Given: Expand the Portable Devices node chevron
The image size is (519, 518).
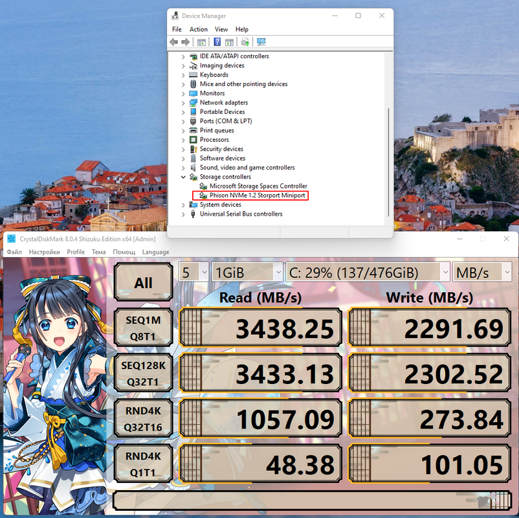Looking at the screenshot, I should 183,112.
